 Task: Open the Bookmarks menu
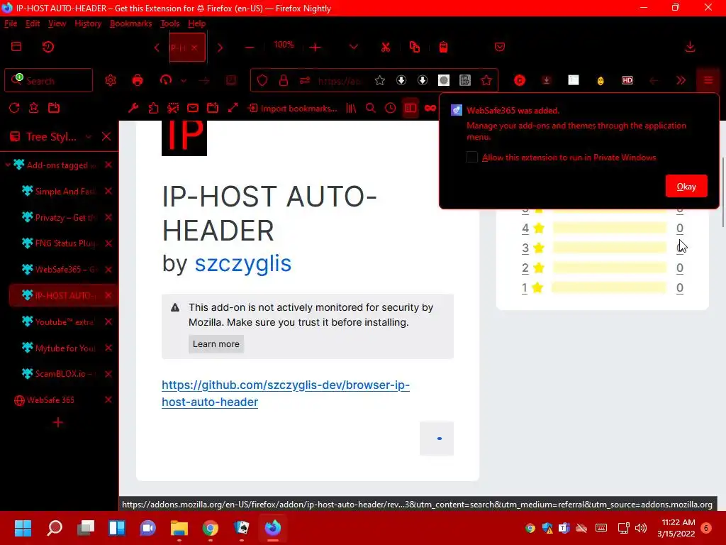click(130, 23)
